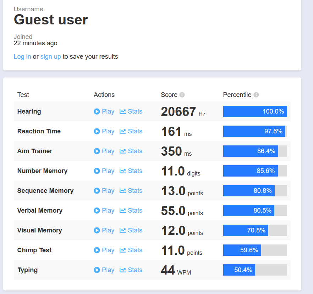The width and height of the screenshot is (313, 294).
Task: View Stats for the Aim Trainer test
Action: 131,151
